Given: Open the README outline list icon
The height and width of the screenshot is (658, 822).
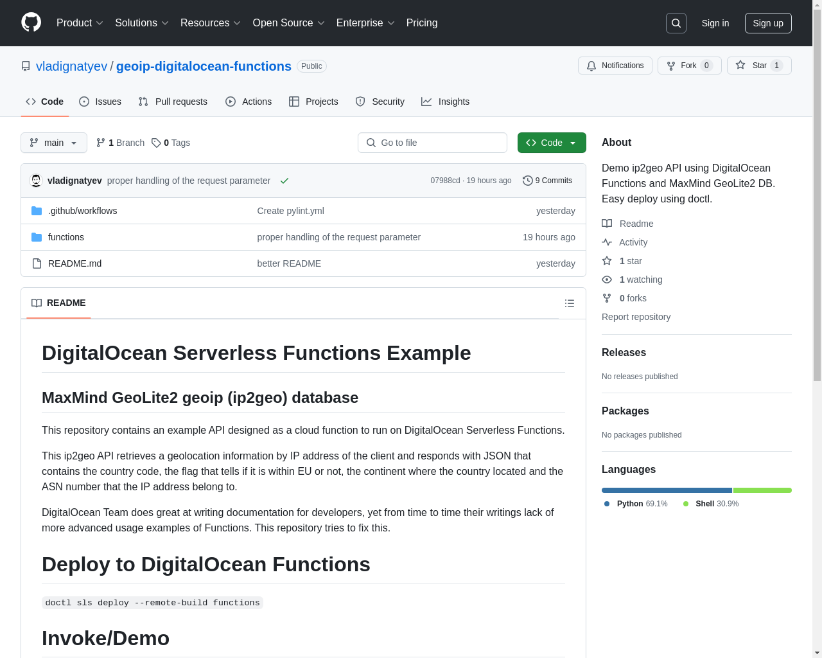Looking at the screenshot, I should [570, 303].
